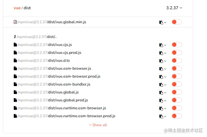
Task: Open the dist/vue.runtime.esm-browser.prod.js file link
Action: coord(67,116)
